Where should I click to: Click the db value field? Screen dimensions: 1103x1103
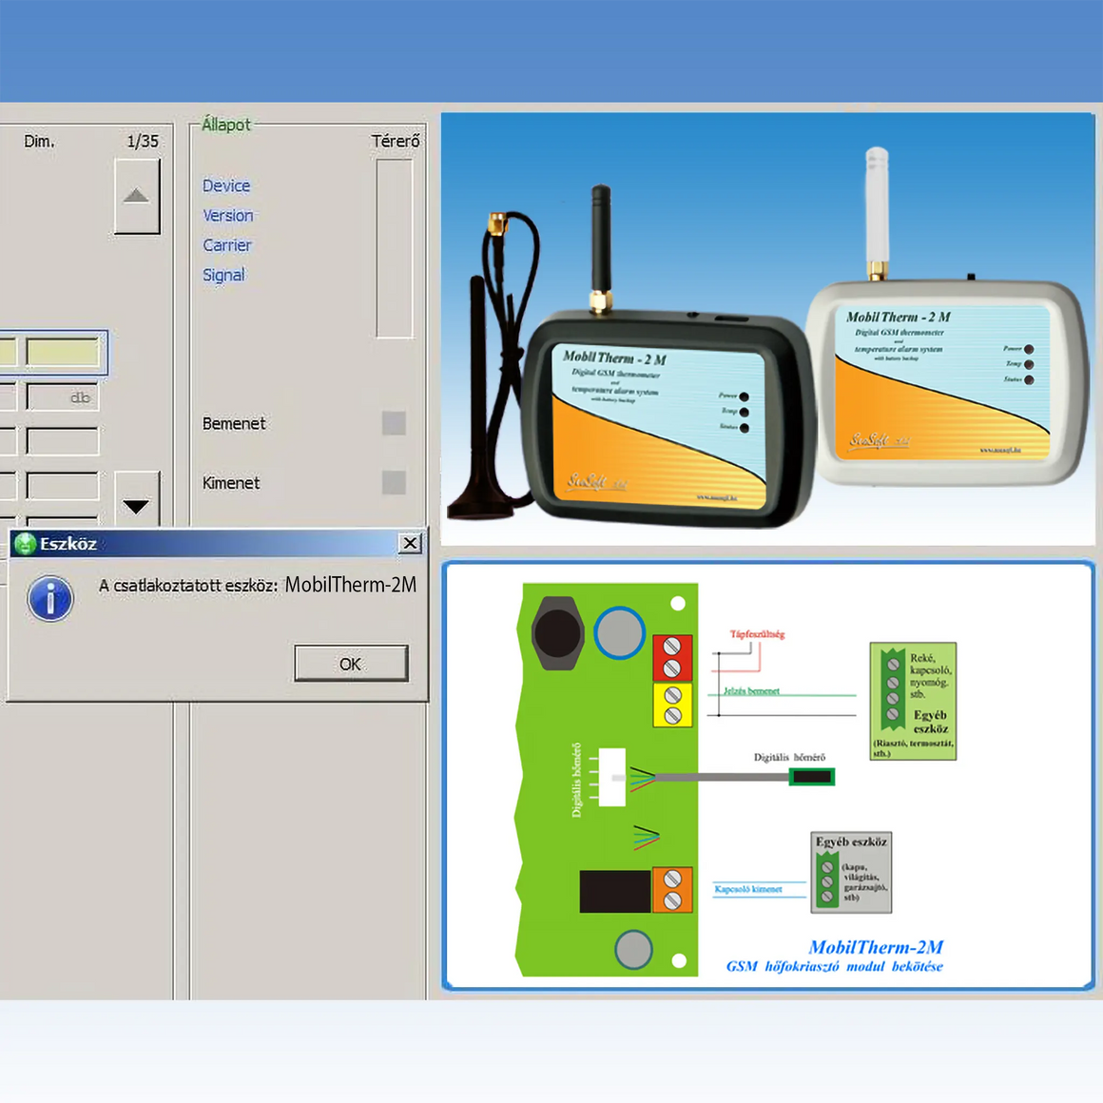click(x=63, y=397)
